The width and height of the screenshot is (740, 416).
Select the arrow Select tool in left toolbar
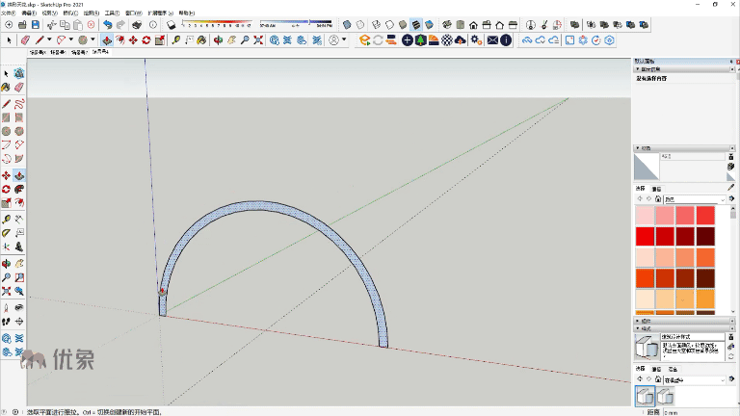(x=6, y=74)
